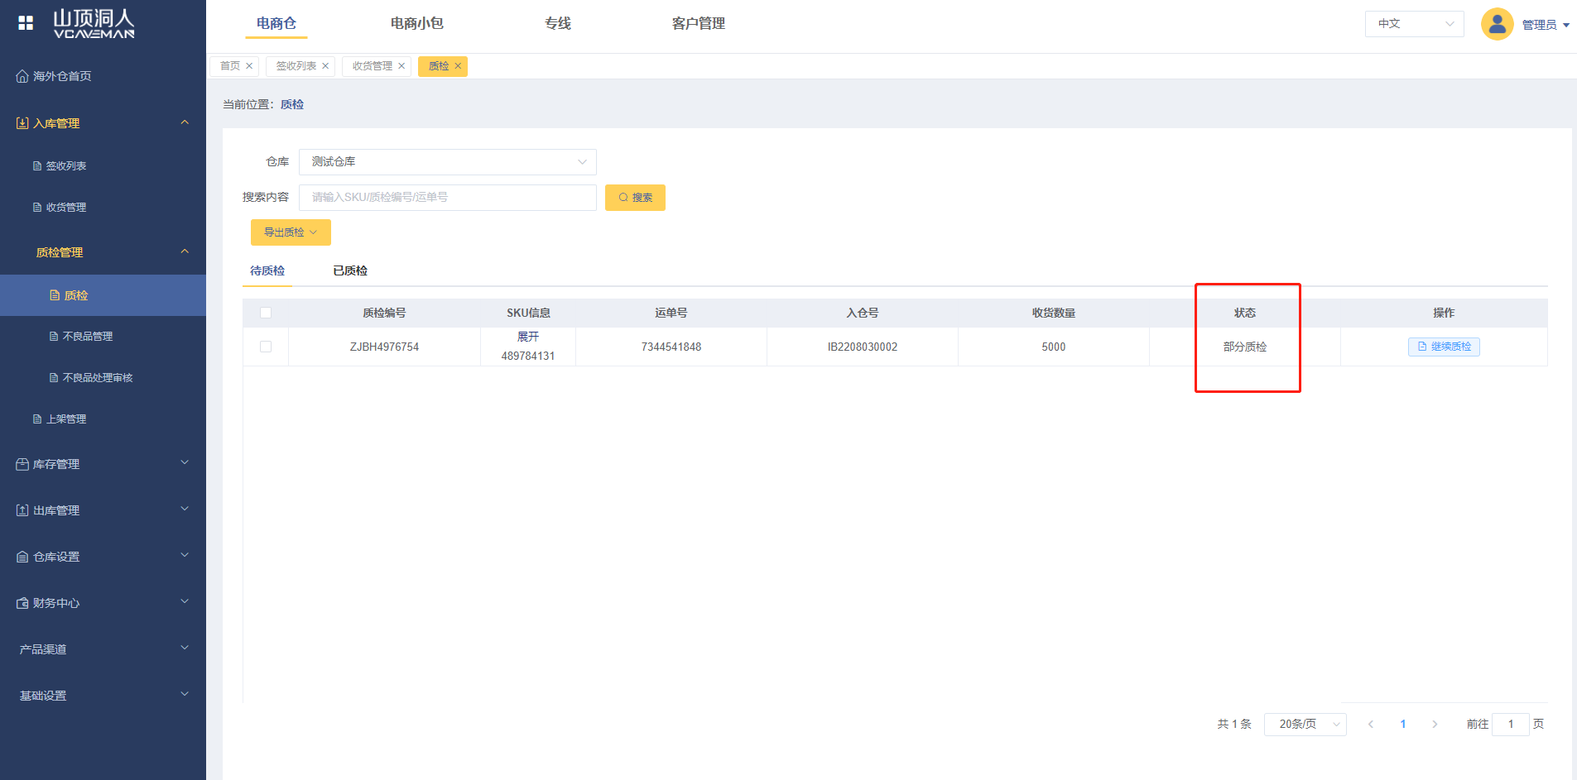Focus the 搜索内容 search input field
The image size is (1577, 780).
pyautogui.click(x=447, y=198)
